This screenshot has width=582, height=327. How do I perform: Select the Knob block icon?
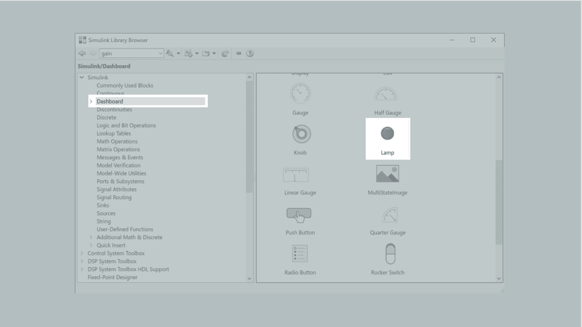click(x=301, y=134)
